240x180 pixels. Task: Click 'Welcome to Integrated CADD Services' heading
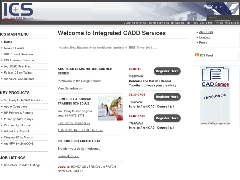pos(112,33)
